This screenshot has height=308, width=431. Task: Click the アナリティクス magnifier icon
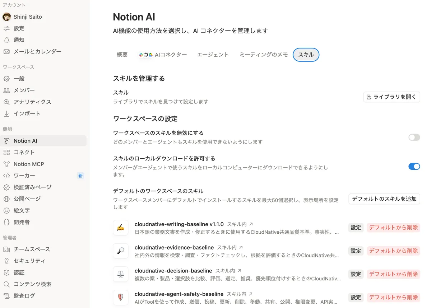(x=6, y=102)
